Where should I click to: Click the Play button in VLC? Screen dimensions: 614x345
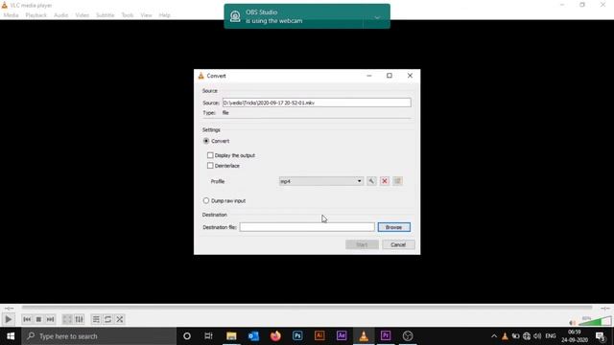pos(8,319)
